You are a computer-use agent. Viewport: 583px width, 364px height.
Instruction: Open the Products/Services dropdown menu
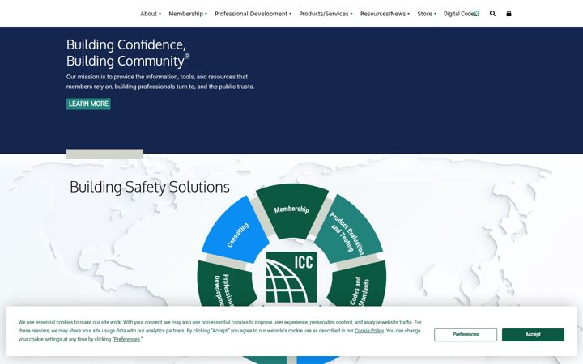coord(326,14)
